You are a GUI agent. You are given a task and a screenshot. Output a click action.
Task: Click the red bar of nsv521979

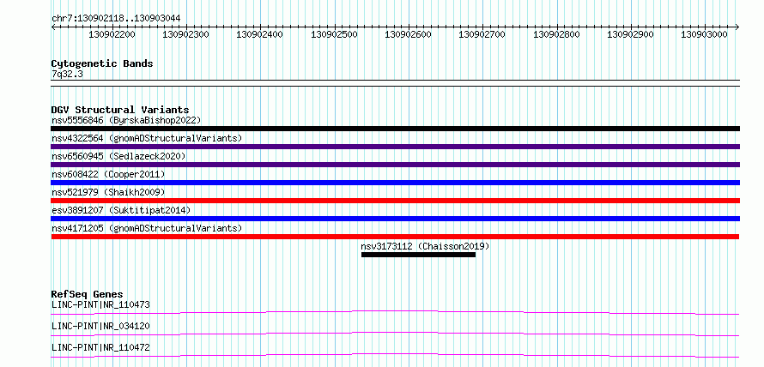click(395, 201)
